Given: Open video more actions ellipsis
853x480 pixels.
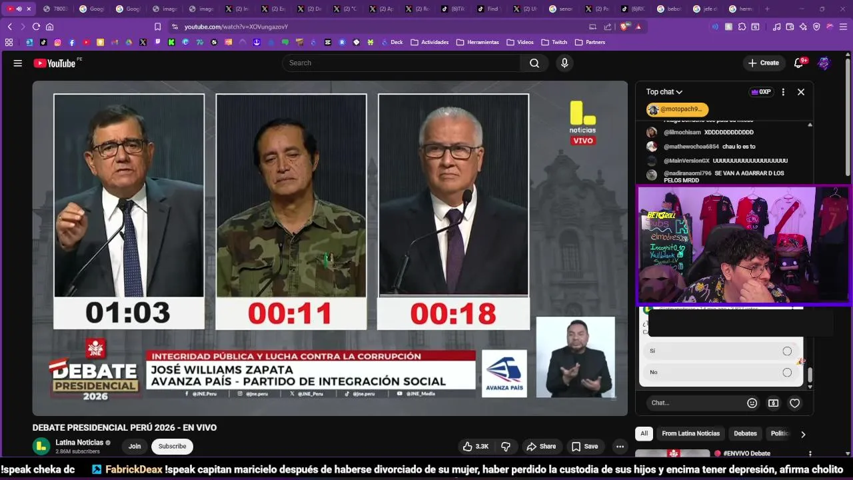Looking at the screenshot, I should (620, 447).
